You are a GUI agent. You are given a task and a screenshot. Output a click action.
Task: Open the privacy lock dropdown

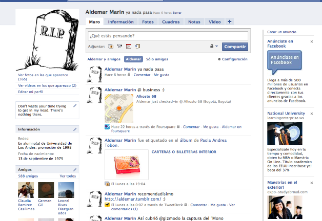point(213,47)
